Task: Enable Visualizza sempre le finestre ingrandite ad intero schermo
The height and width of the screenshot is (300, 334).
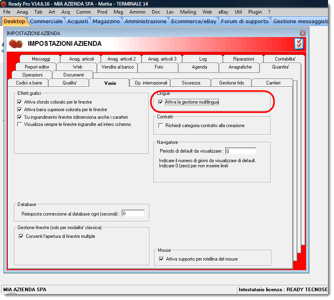Action: pyautogui.click(x=20, y=124)
